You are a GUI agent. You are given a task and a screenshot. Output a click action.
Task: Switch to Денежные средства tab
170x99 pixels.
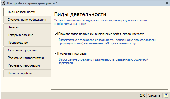pyautogui.click(x=27, y=50)
